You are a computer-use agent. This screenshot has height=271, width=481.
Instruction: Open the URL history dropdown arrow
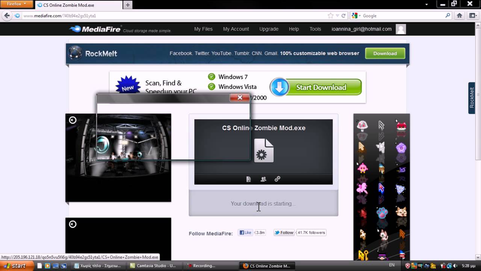[337, 15]
